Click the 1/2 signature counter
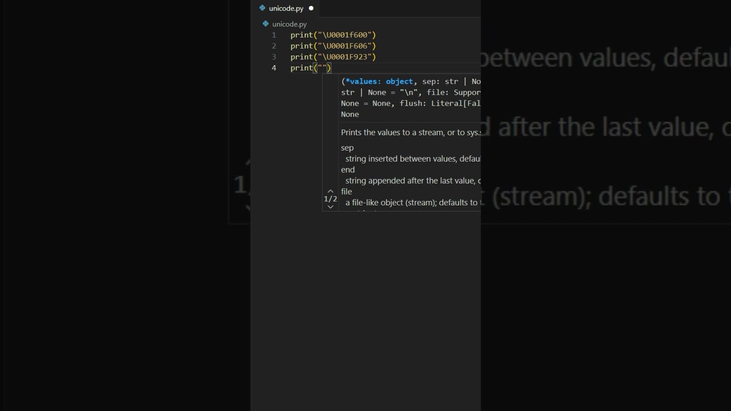Viewport: 731px width, 411px height. pyautogui.click(x=330, y=199)
